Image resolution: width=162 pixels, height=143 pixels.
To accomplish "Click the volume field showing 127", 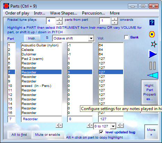I will pyautogui.click(x=111, y=119).
